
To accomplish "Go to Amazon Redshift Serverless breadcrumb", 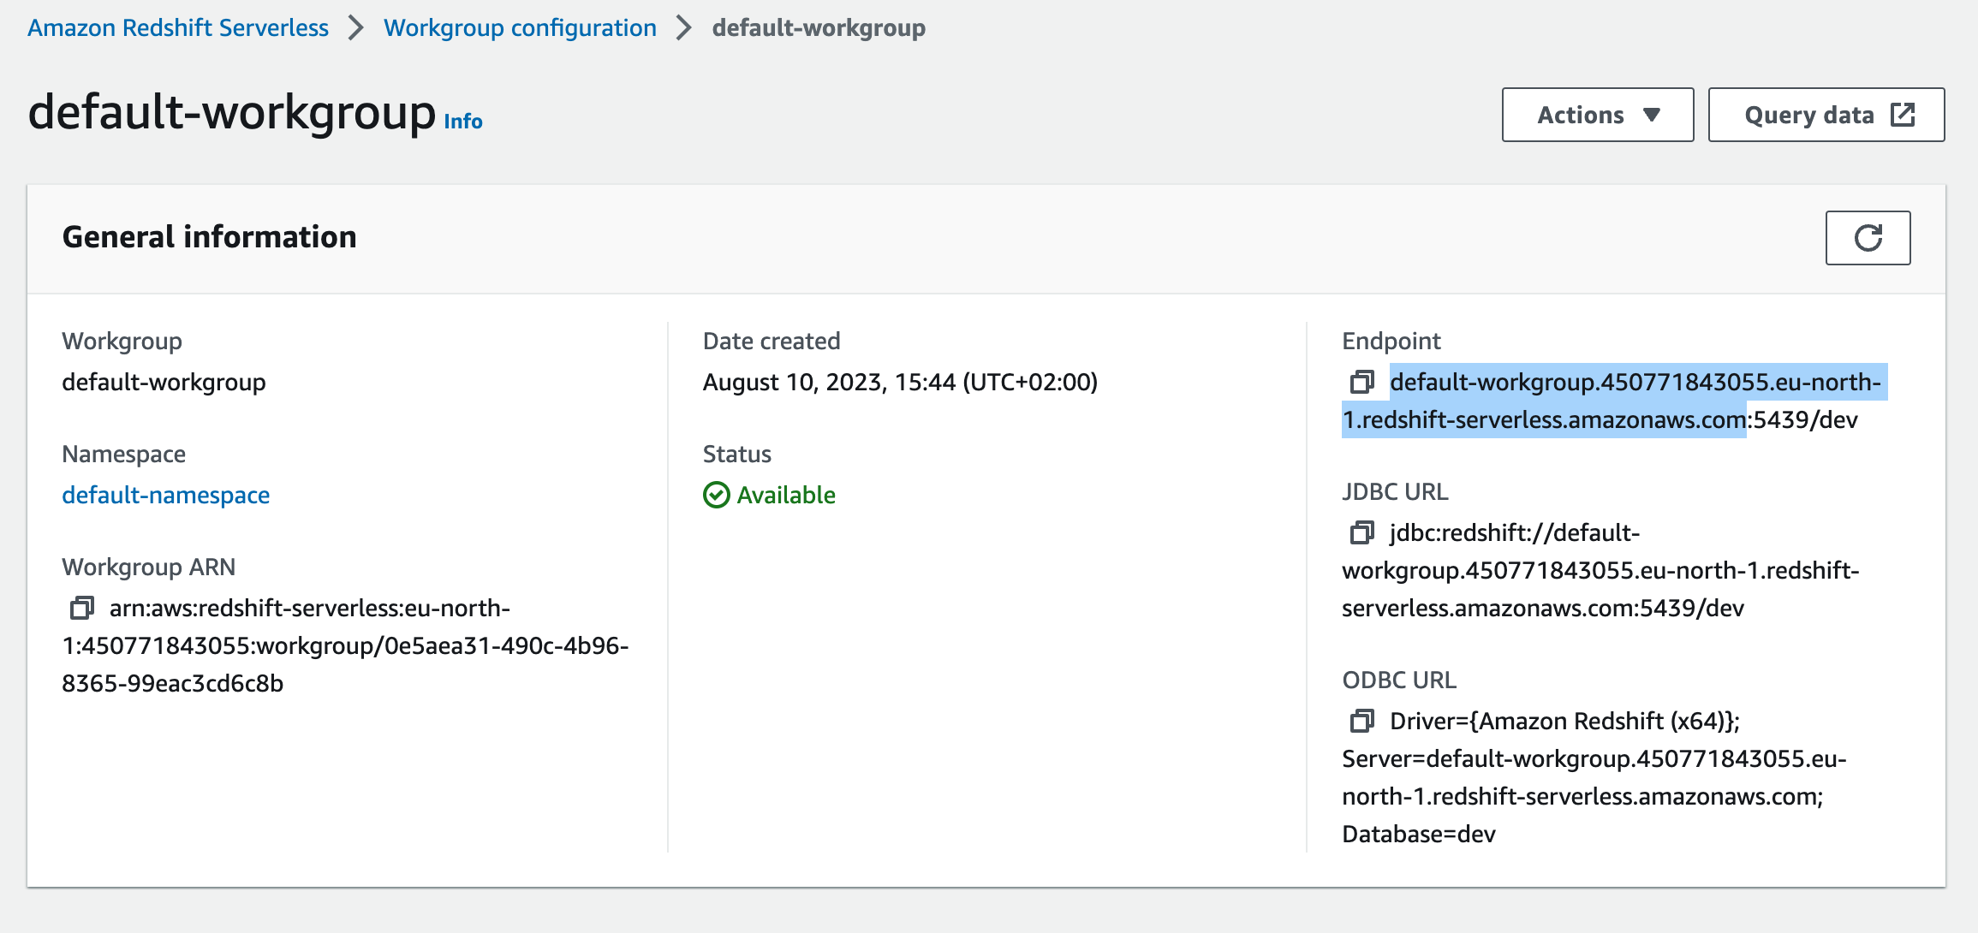I will (x=178, y=27).
